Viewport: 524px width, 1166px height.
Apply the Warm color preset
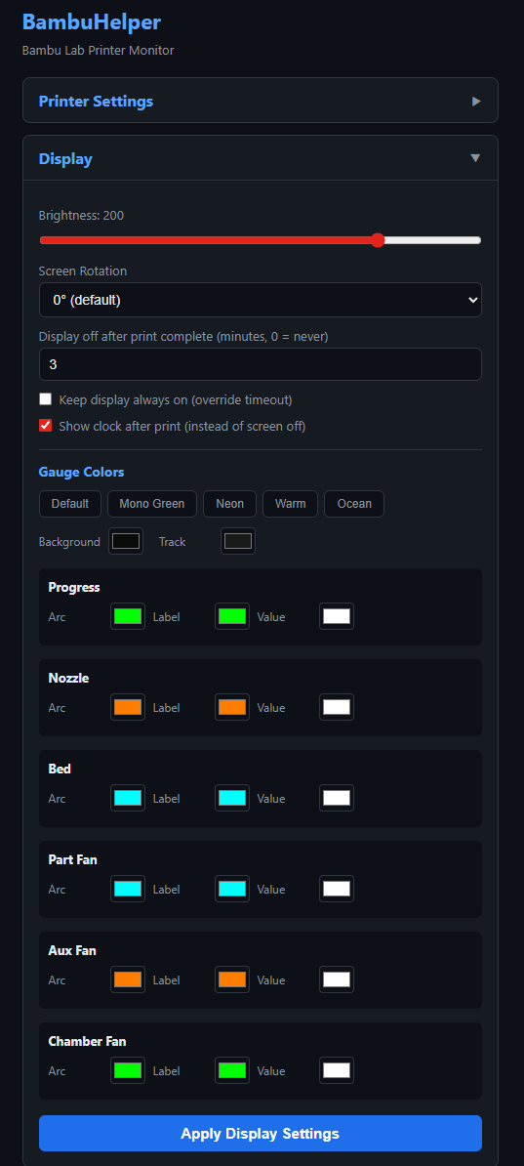[290, 504]
